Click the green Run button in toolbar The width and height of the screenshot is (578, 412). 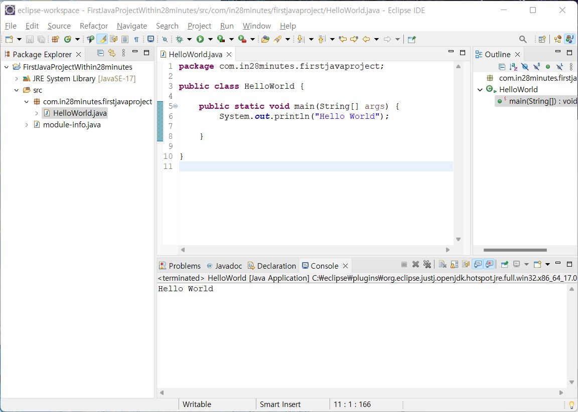tap(200, 39)
